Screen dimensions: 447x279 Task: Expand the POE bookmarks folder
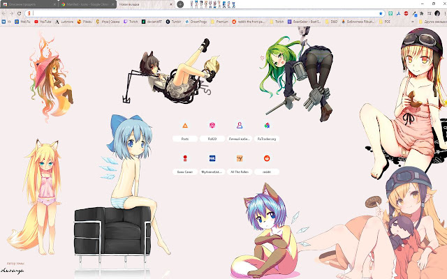tap(385, 22)
